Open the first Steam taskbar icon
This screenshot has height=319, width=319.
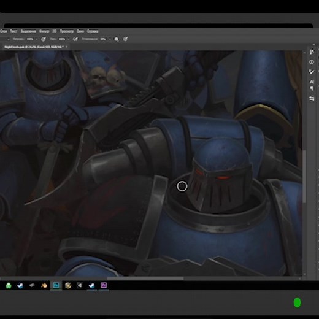[20, 285]
